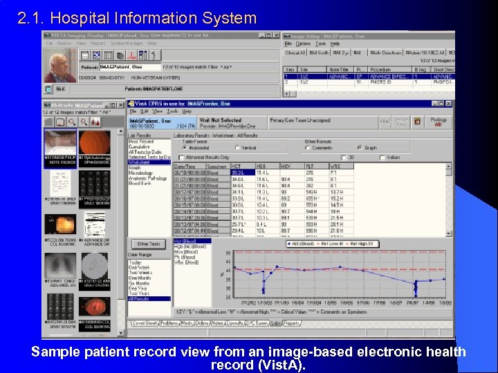This screenshot has width=498, height=373.
Task: Click the stacked documents icon in Imaging Display toolbar
Action: point(120,55)
